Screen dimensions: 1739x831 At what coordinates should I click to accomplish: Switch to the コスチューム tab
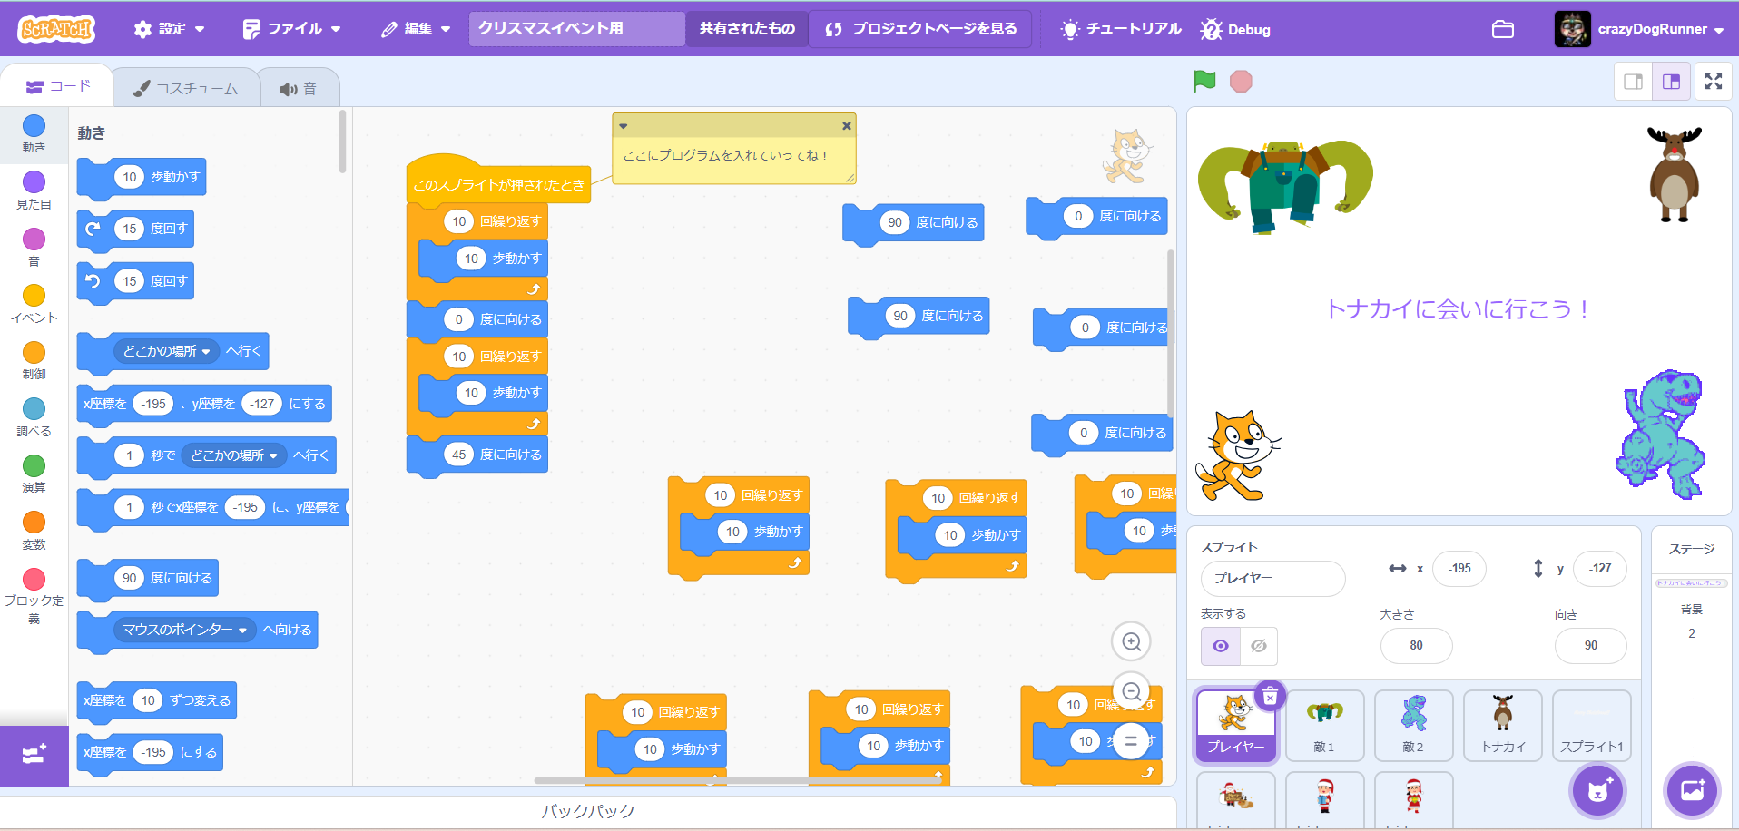pyautogui.click(x=186, y=88)
